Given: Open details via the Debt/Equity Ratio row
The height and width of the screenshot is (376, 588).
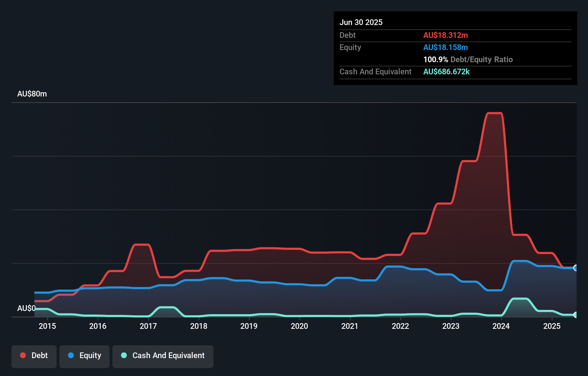Looking at the screenshot, I should point(468,59).
